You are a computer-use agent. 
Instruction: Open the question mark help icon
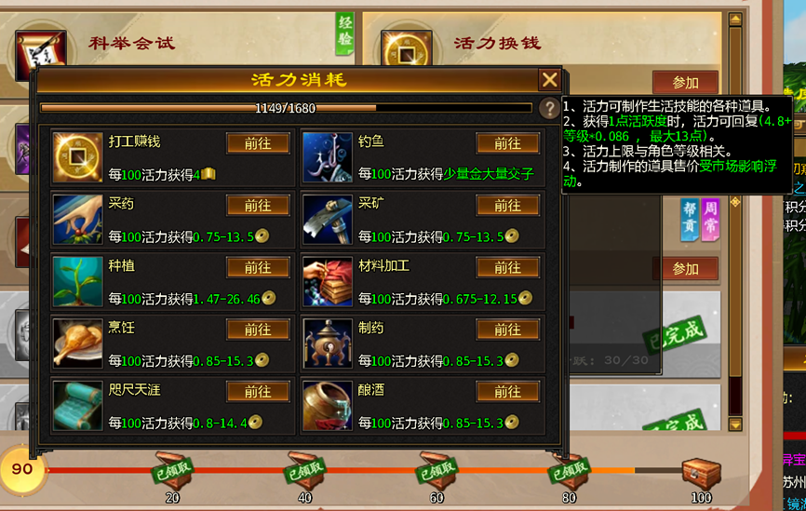click(x=549, y=108)
